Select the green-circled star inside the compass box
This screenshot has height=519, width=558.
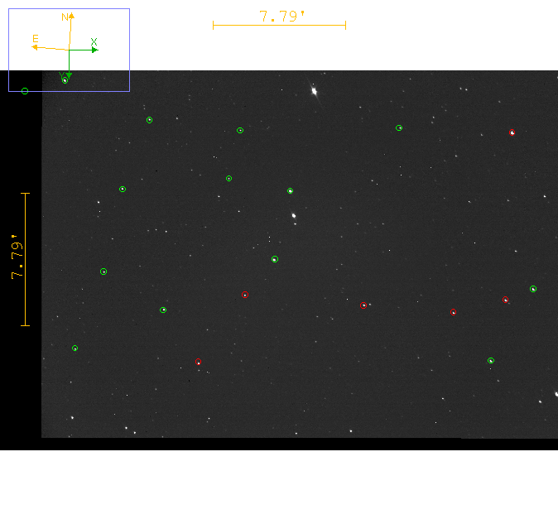coord(65,81)
